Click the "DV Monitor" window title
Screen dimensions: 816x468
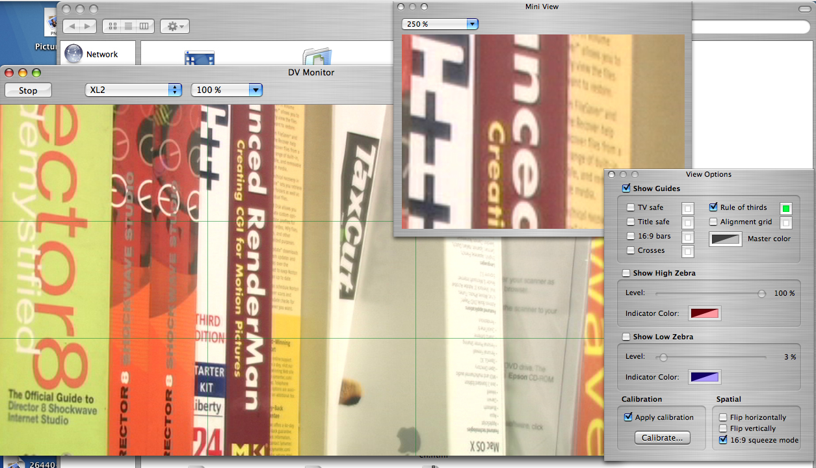coord(311,72)
